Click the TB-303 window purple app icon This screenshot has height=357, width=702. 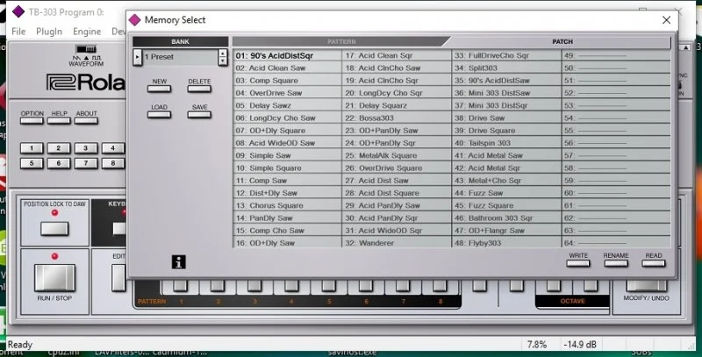[18, 11]
